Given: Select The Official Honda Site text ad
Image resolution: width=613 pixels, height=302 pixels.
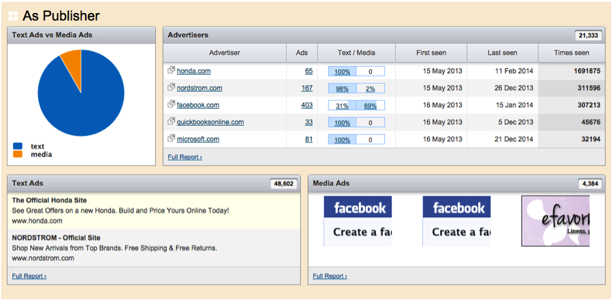Looking at the screenshot, I should (154, 211).
